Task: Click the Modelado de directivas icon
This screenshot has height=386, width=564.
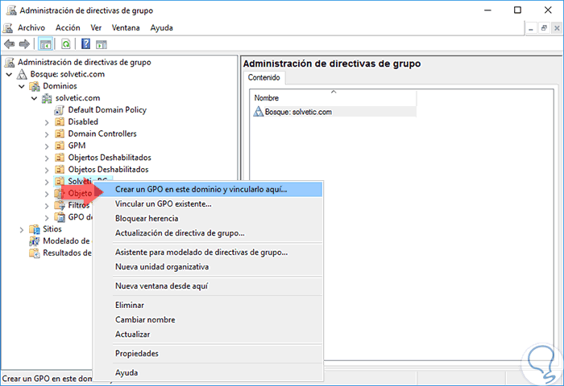Action: [x=35, y=241]
